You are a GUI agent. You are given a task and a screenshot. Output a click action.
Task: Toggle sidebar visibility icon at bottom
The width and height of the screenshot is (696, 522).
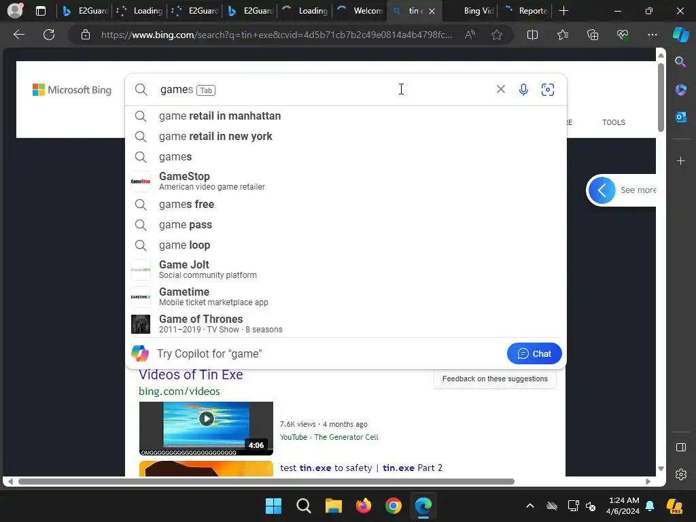(680, 447)
